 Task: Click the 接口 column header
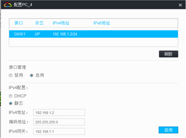[18, 23]
